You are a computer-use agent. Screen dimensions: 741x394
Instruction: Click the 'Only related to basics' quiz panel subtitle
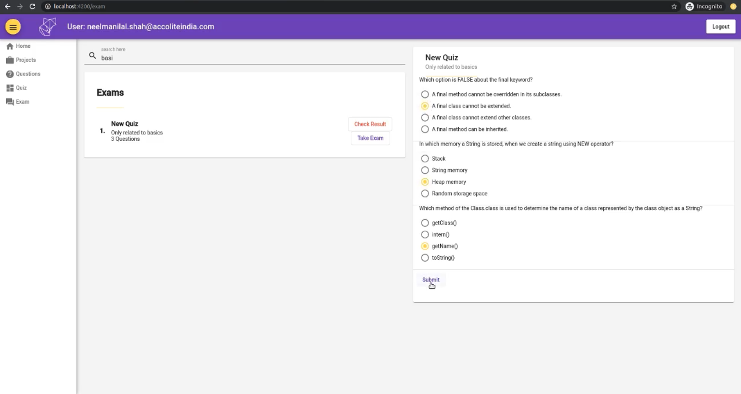(x=451, y=67)
